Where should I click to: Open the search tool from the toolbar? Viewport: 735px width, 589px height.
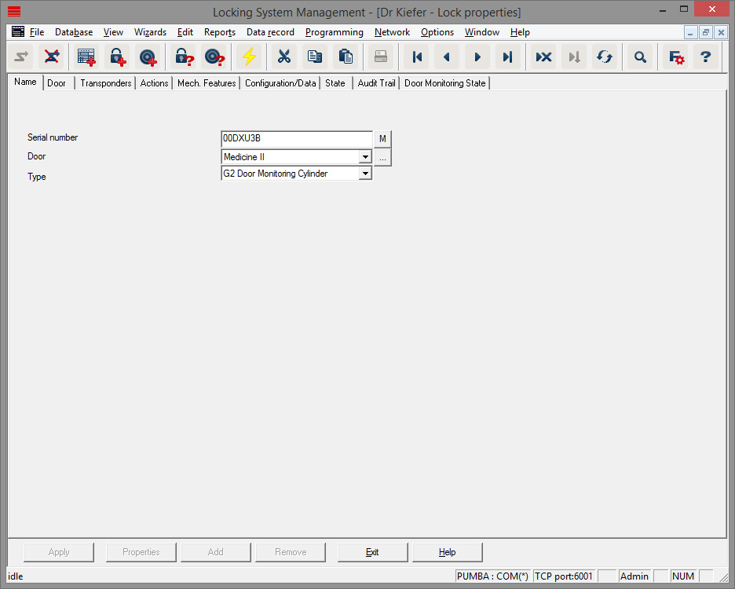click(x=639, y=57)
